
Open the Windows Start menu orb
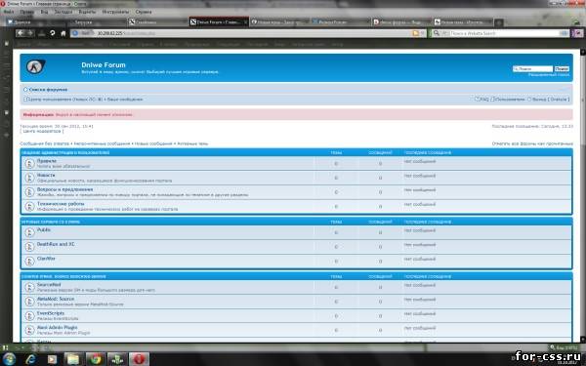tap(8, 359)
